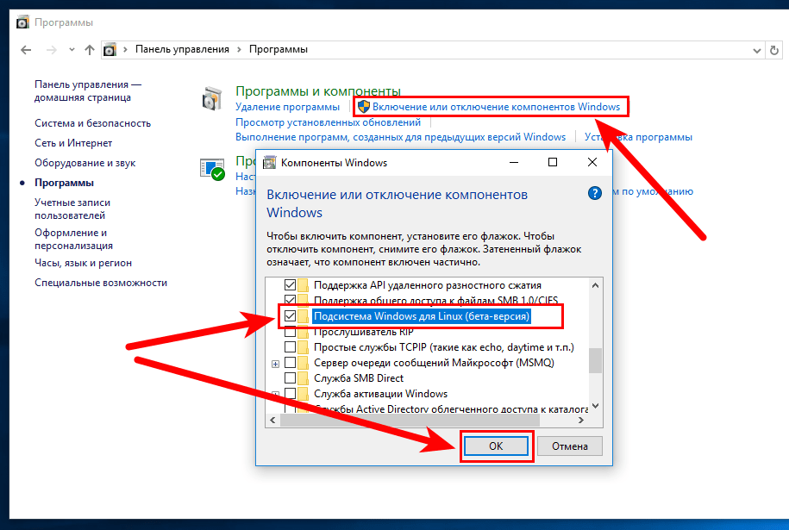789x530 pixels.
Task: Click folder icon of Служба активации Windows
Action: [303, 393]
